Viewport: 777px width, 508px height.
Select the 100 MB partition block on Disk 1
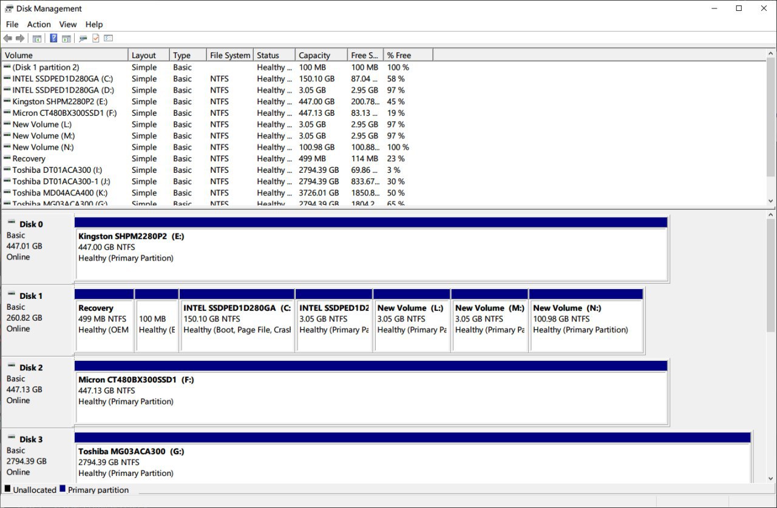click(157, 321)
